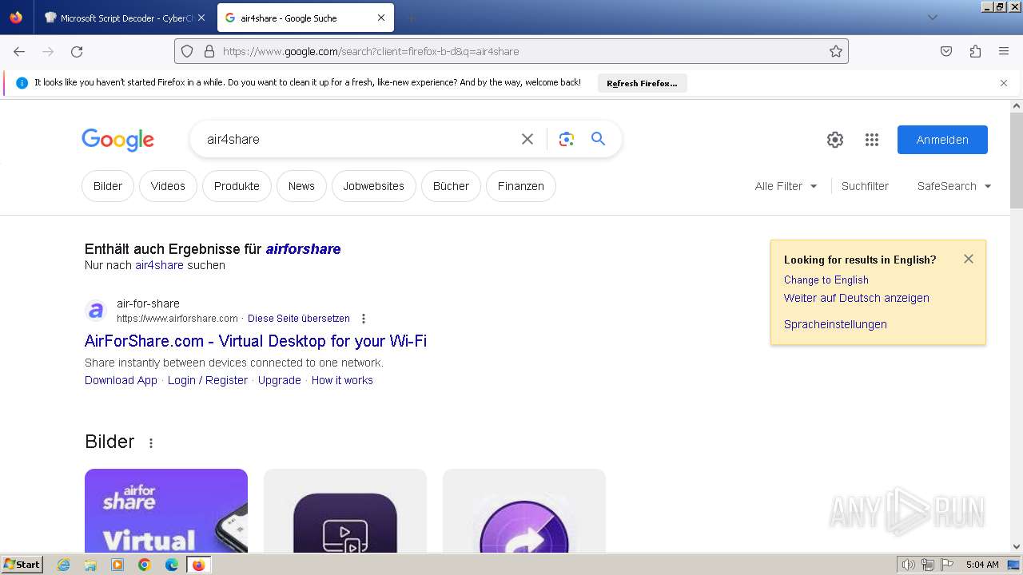Viewport: 1023px width, 575px height.
Task: Select the News filter chip
Action: coord(301,186)
